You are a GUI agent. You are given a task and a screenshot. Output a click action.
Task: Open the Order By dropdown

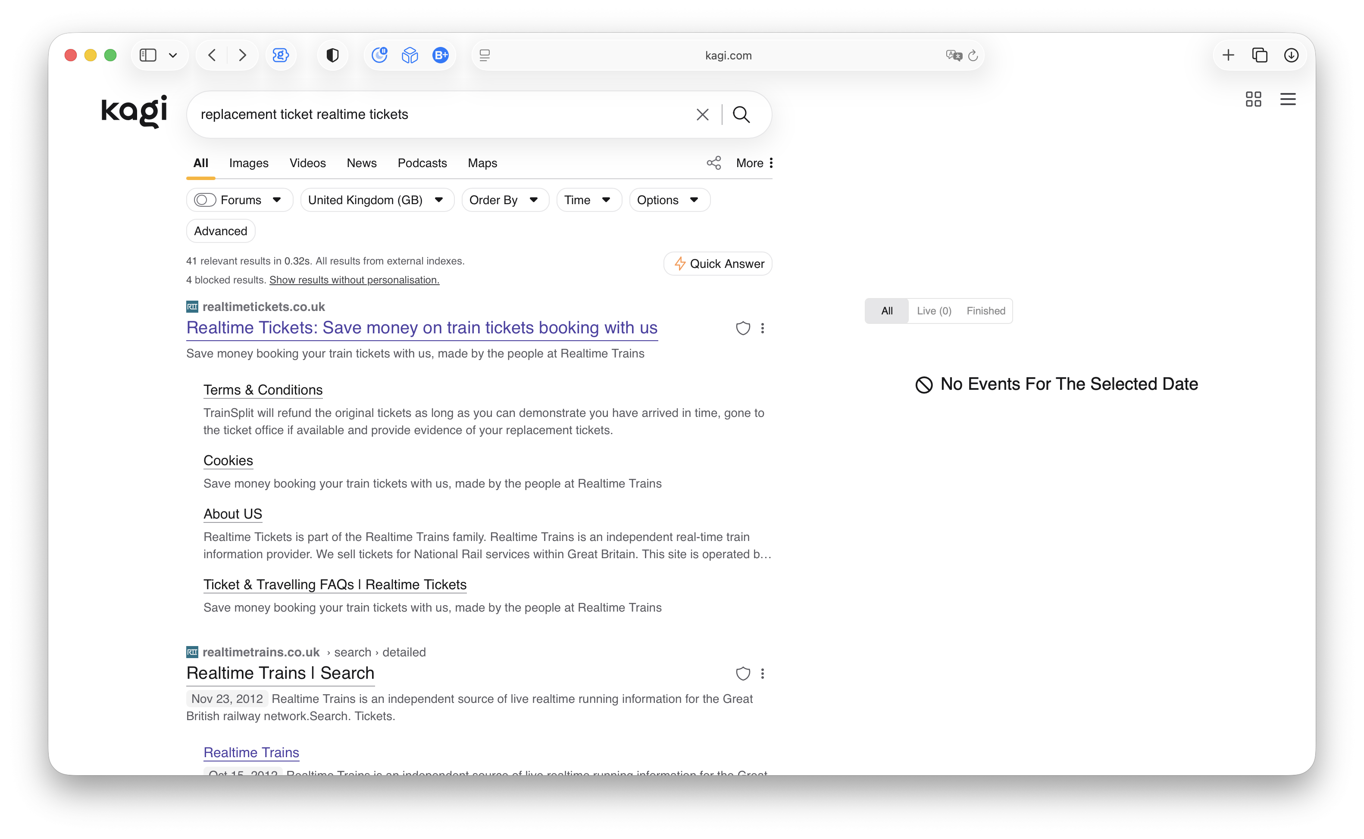point(505,200)
